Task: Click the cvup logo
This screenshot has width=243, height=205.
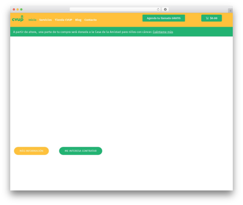Action: click(x=17, y=18)
